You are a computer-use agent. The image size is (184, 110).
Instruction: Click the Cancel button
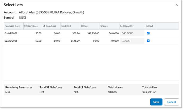click(x=171, y=102)
